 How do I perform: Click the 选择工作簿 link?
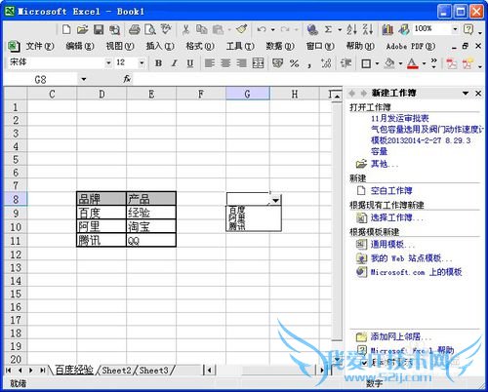click(397, 217)
